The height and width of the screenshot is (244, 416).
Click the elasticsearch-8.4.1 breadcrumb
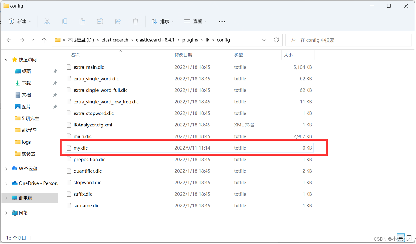pyautogui.click(x=155, y=40)
